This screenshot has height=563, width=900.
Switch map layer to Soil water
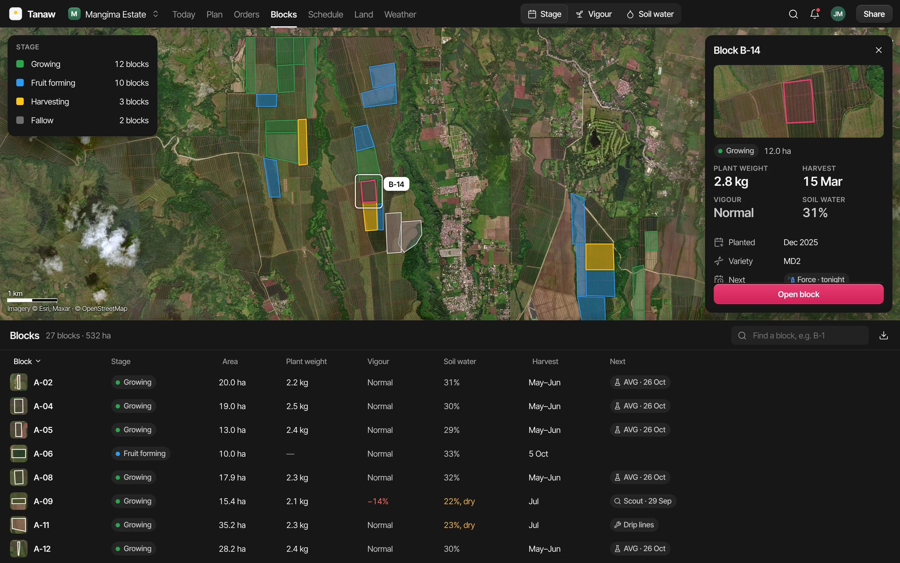click(x=650, y=14)
